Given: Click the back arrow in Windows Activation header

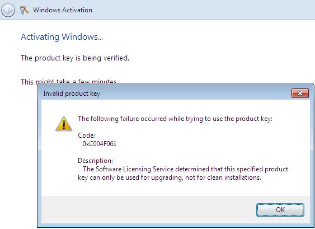Looking at the screenshot, I should [8, 10].
